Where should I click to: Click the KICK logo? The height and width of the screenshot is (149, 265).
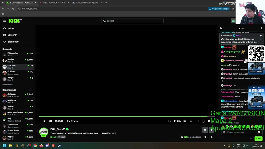click(x=15, y=21)
